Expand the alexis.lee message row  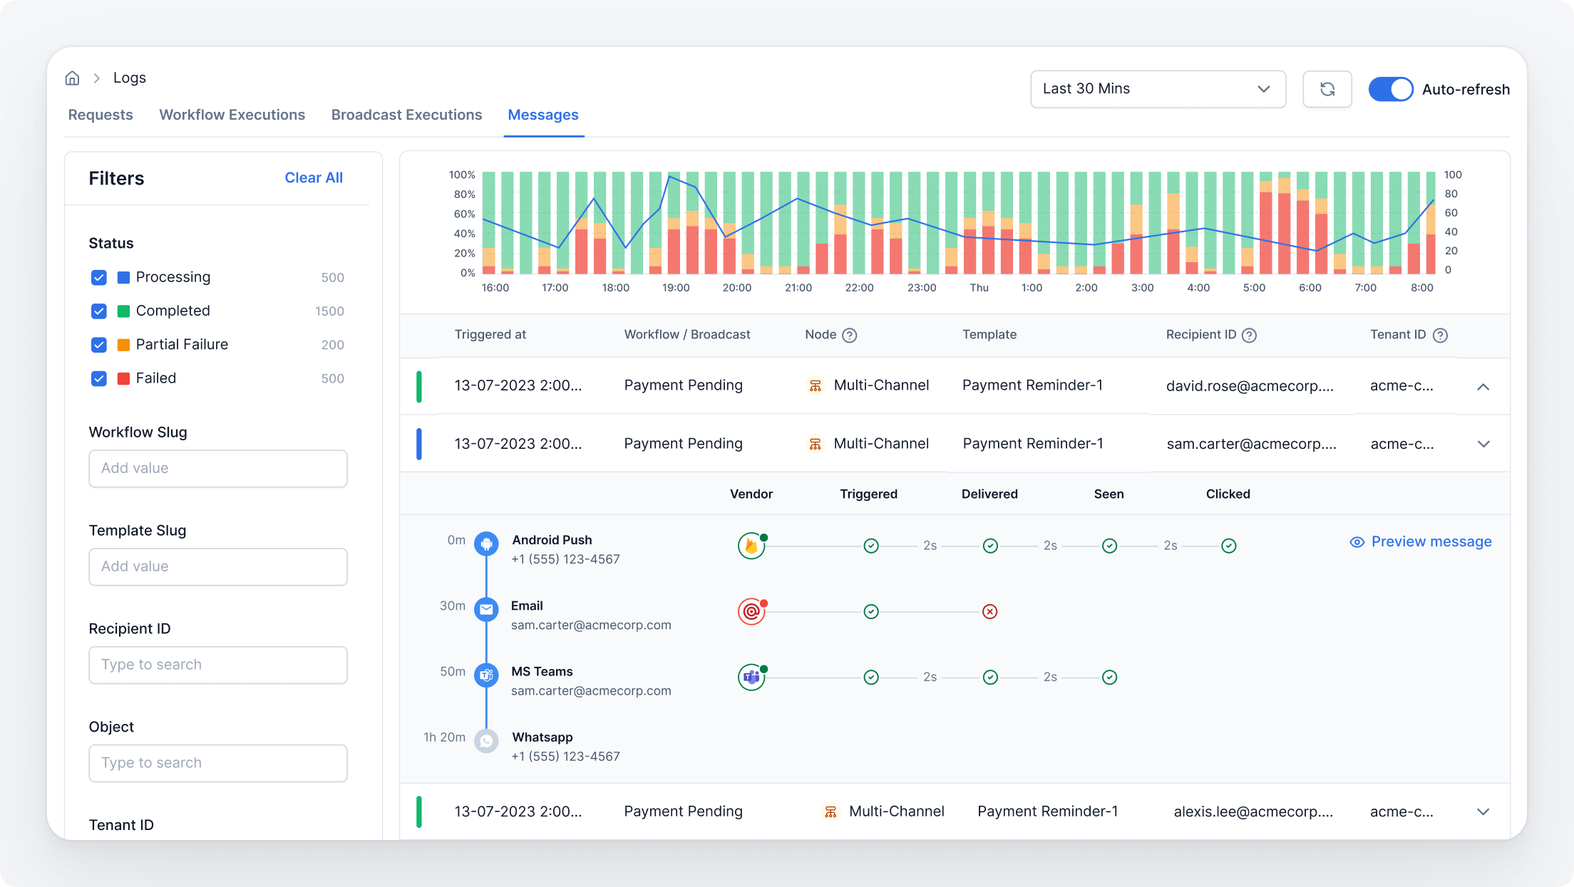point(1483,812)
